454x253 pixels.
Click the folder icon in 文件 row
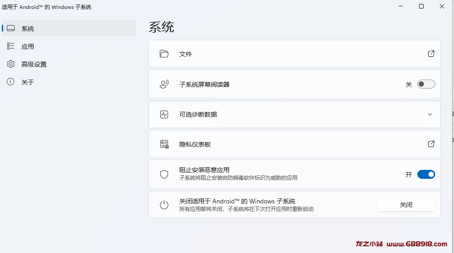click(164, 54)
